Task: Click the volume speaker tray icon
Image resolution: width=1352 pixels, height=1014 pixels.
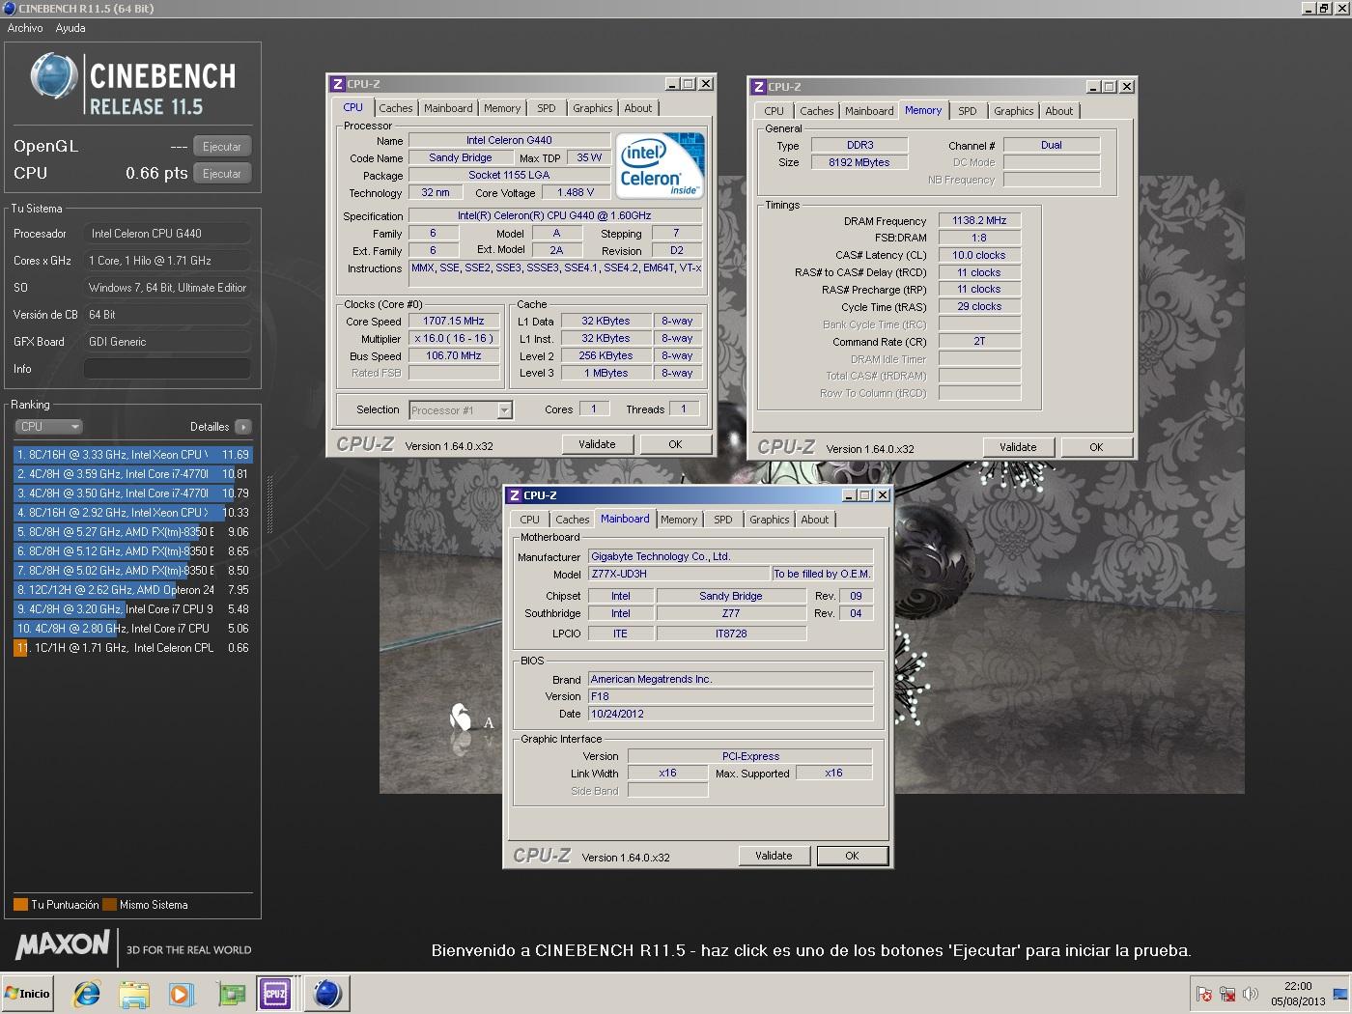Action: pyautogui.click(x=1251, y=993)
